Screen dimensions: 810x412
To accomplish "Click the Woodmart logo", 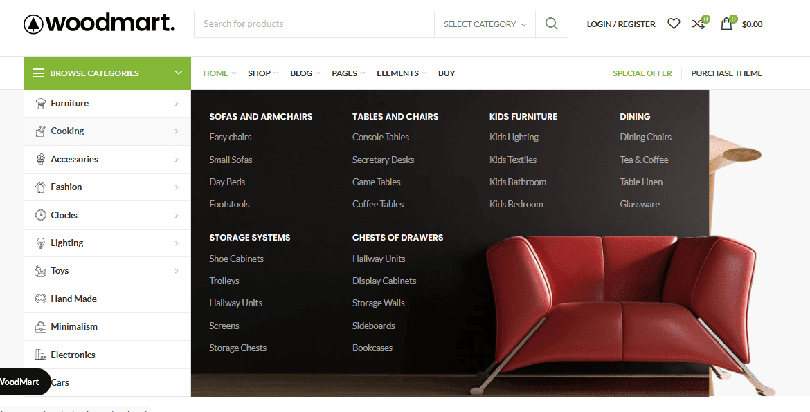I will coord(99,24).
